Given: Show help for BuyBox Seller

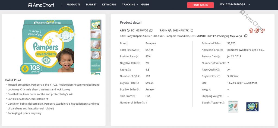Looking at the screenshot, I should 137,89.
